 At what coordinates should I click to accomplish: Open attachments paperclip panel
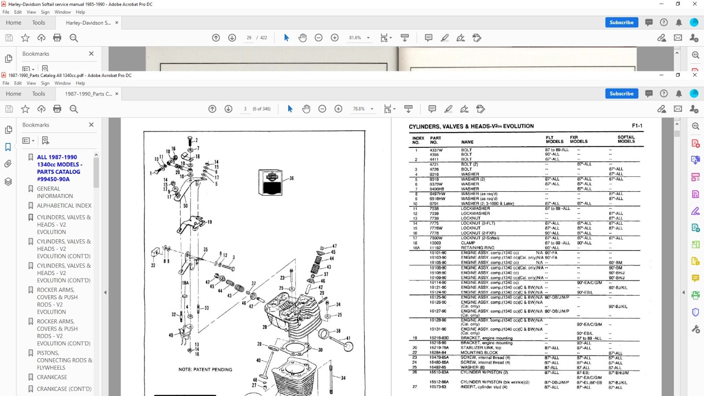click(x=8, y=164)
